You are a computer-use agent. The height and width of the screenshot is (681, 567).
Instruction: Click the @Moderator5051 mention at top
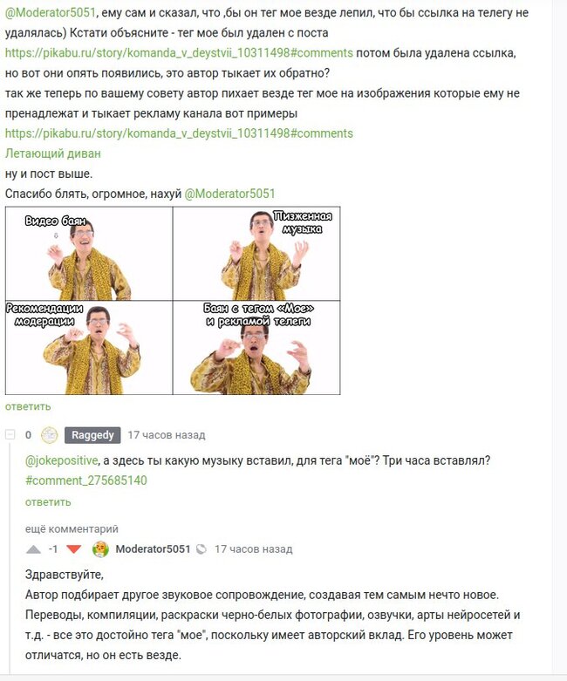click(x=51, y=12)
